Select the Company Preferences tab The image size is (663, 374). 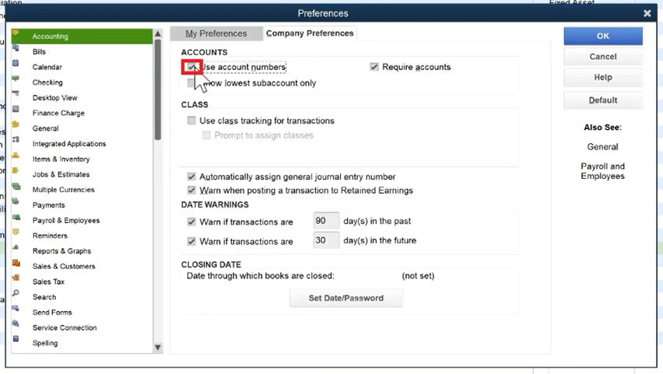(310, 33)
